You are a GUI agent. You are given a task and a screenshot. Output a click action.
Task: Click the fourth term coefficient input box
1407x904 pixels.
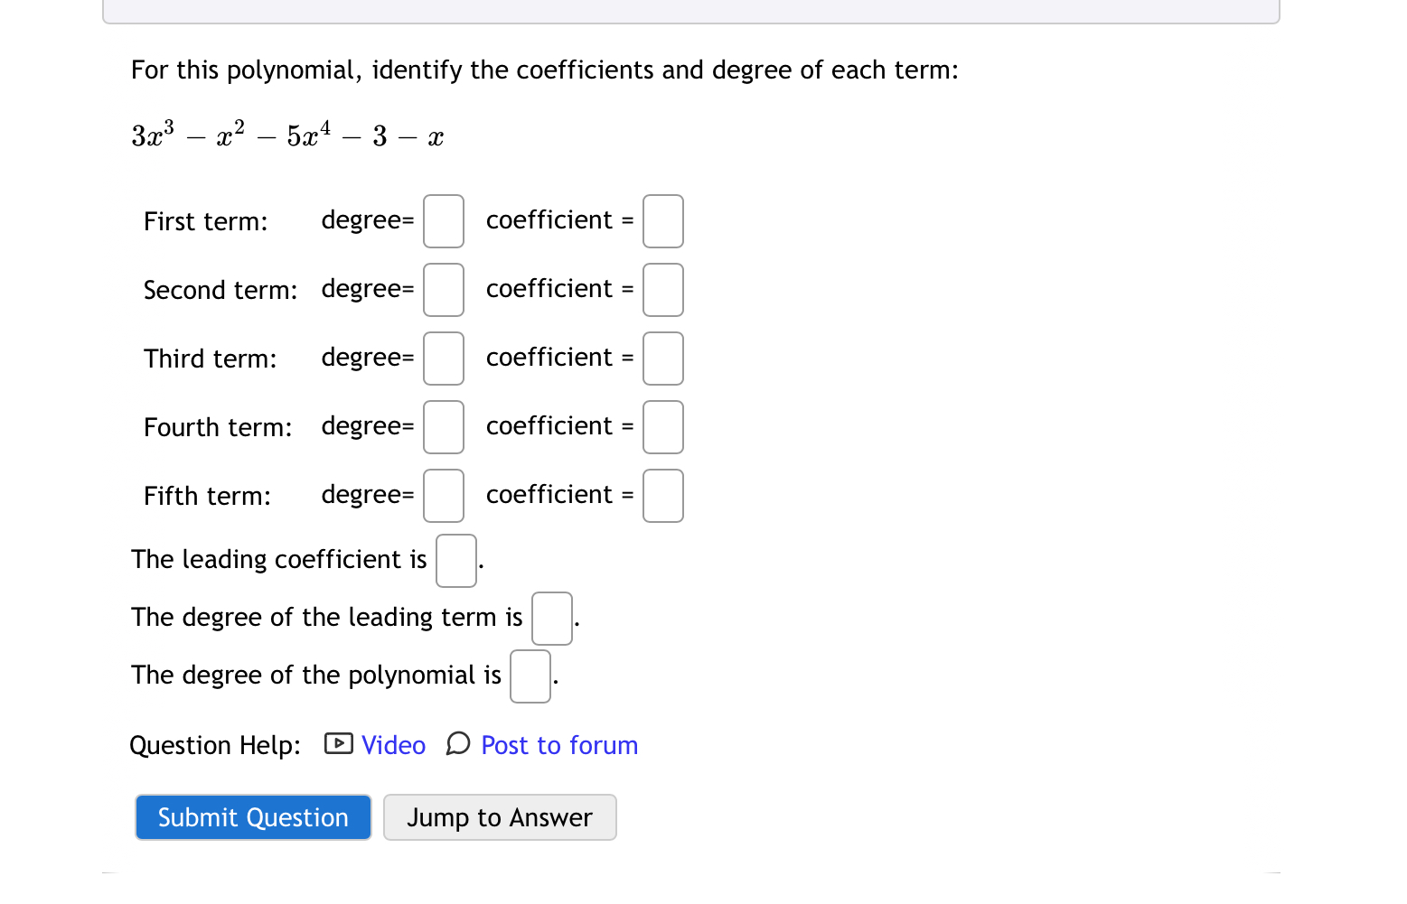[x=662, y=426]
